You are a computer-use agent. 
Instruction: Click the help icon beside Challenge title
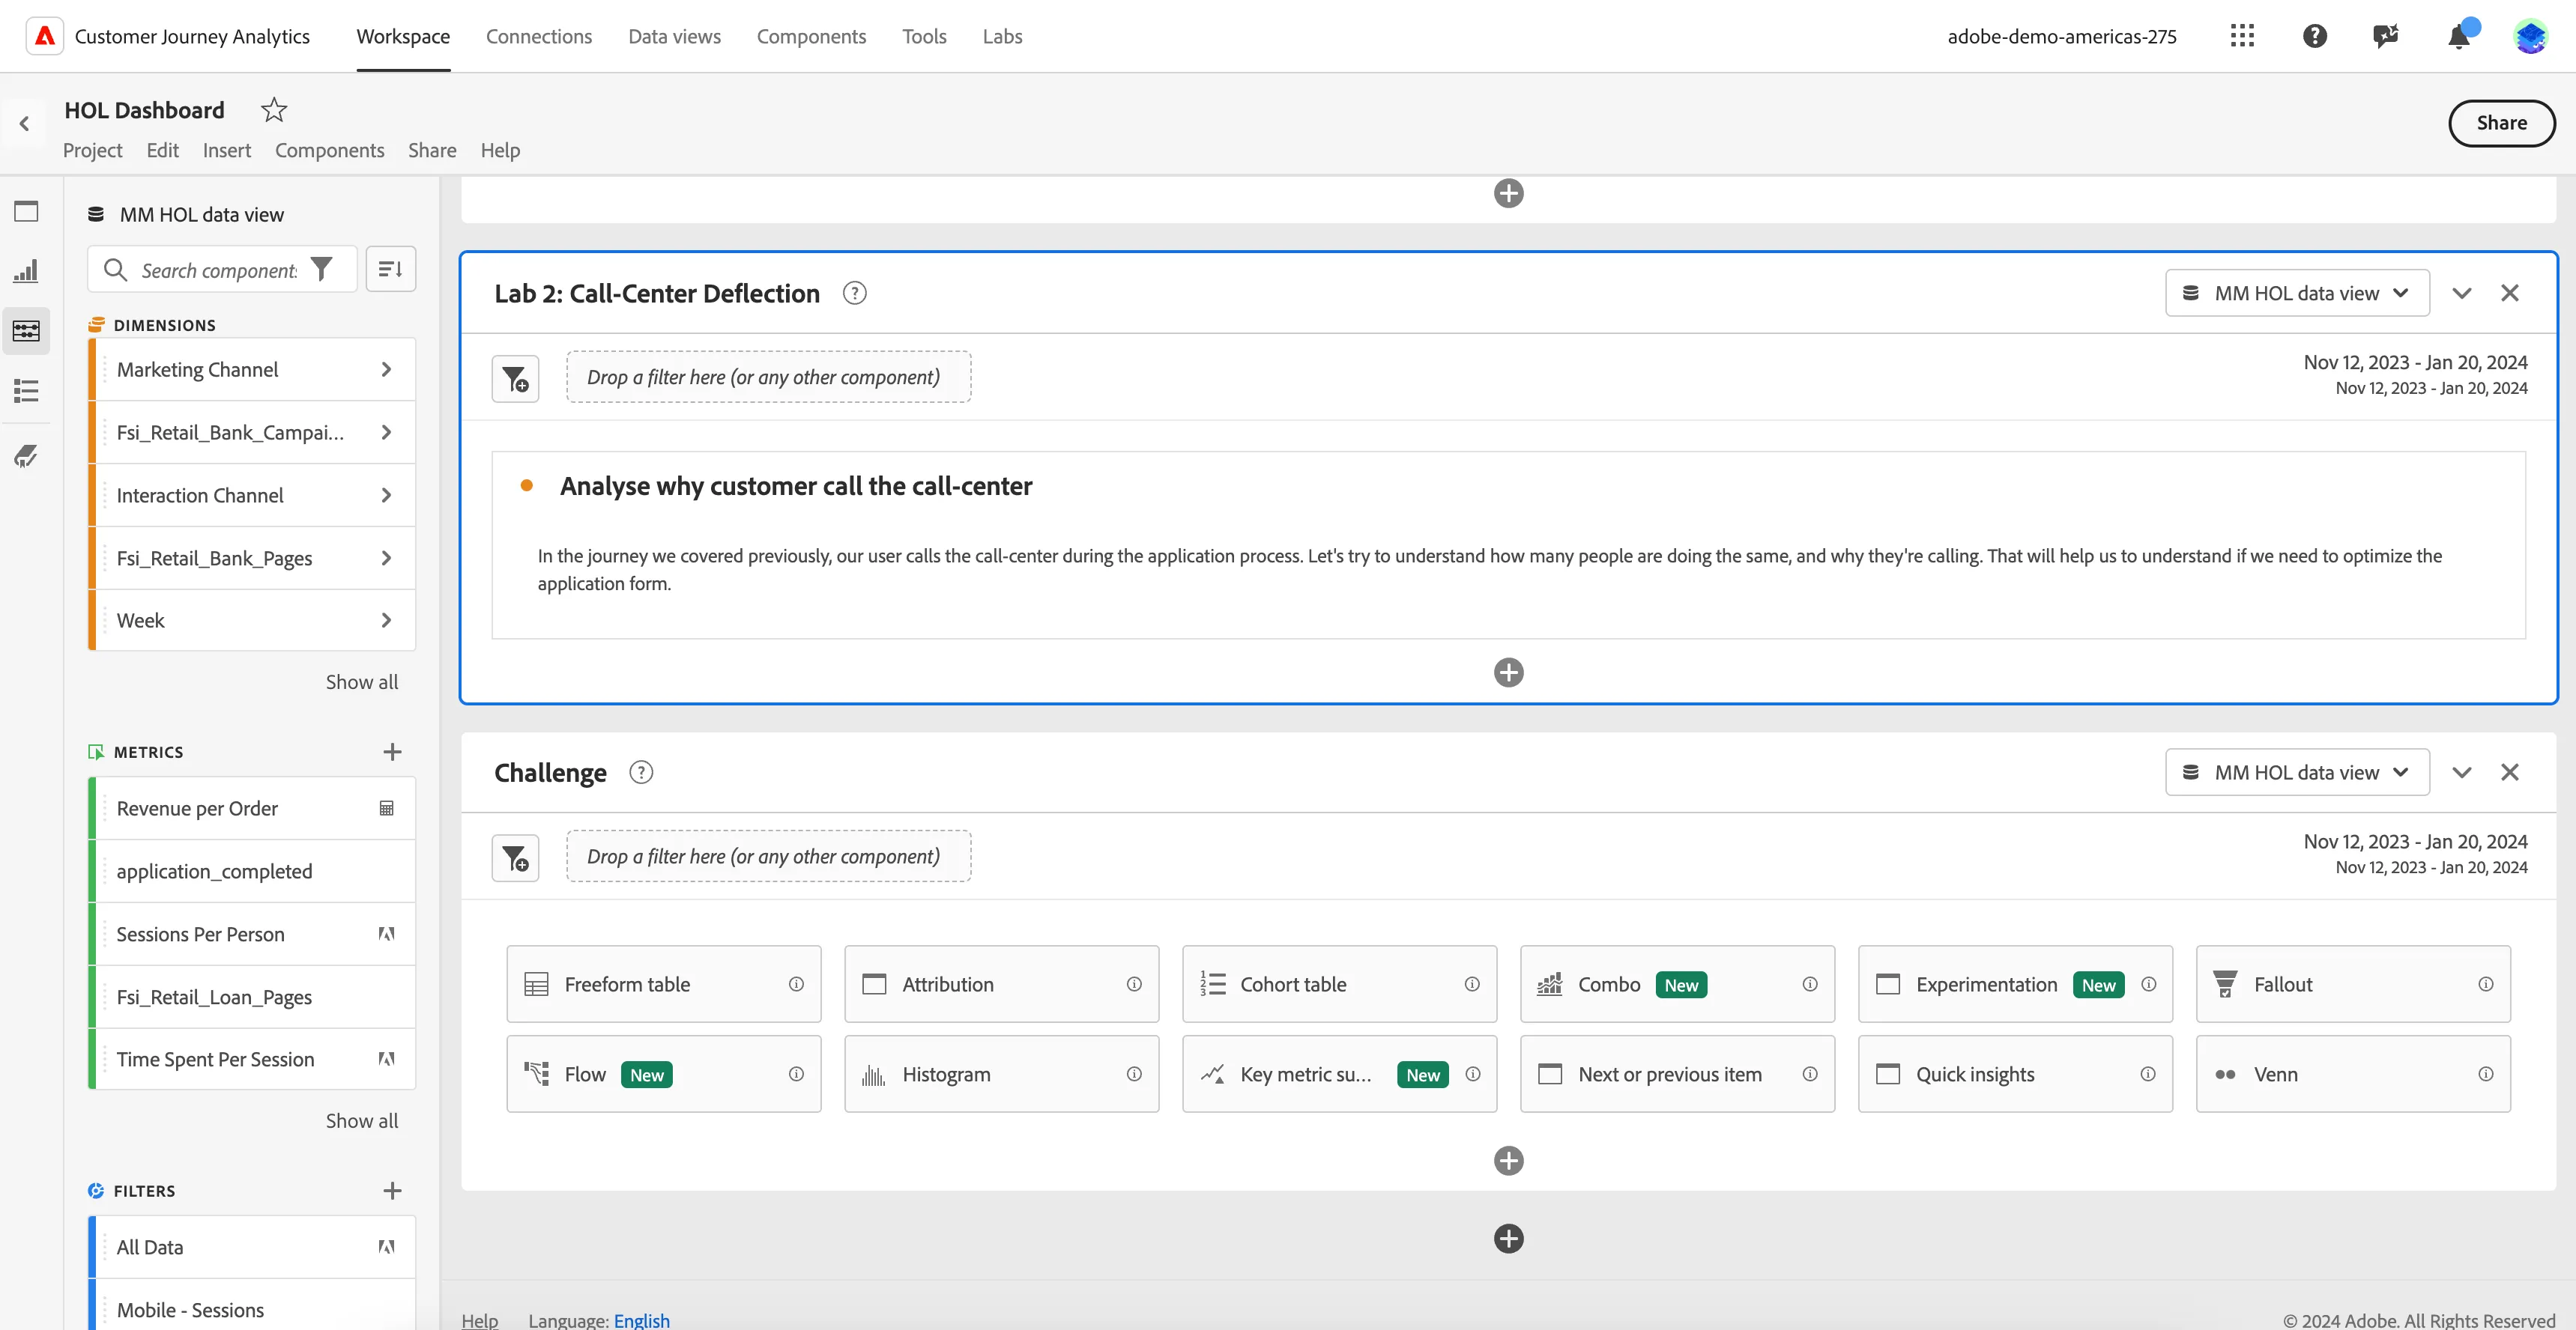[x=641, y=772]
